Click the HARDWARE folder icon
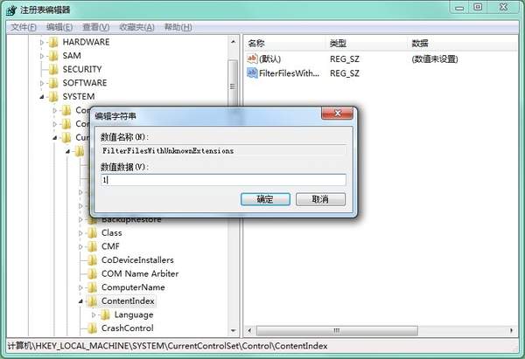The image size is (525, 359). [53, 42]
